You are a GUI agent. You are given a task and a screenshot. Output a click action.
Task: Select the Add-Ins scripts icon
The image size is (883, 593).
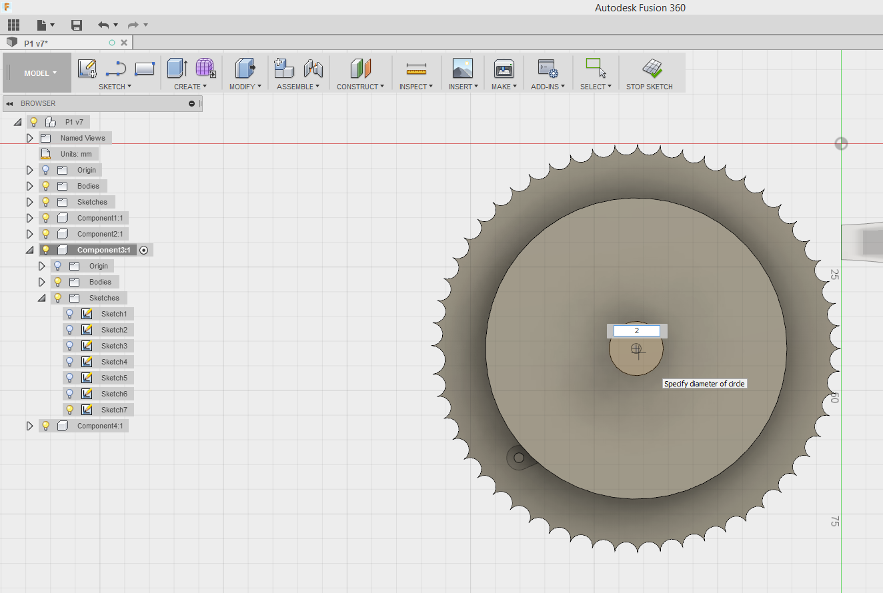548,68
